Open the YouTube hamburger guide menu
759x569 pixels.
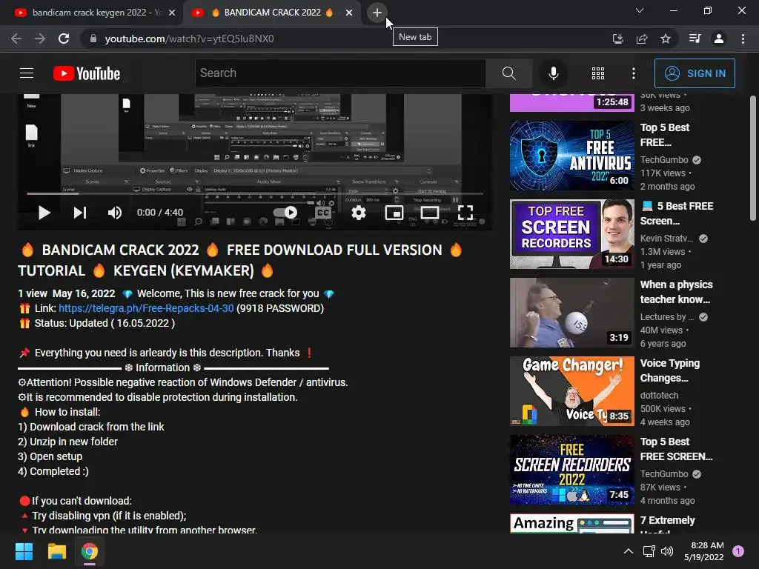27,73
